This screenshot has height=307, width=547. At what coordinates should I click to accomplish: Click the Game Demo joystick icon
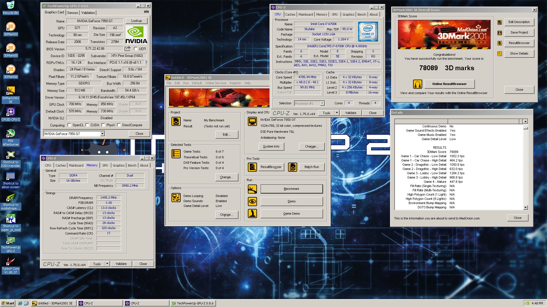coord(252,213)
